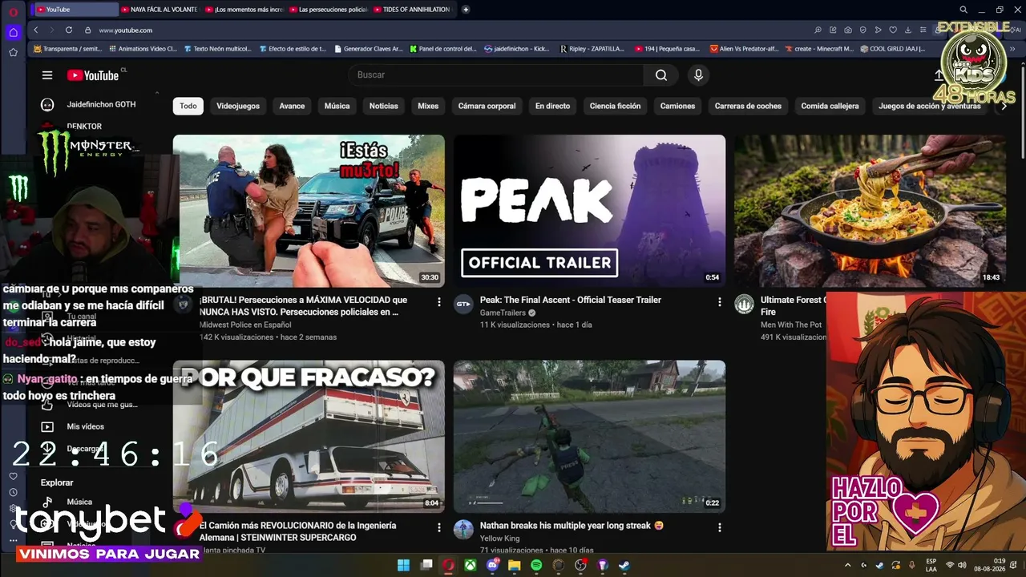
Task: Select the Videojuegos filter chip
Action: tap(238, 106)
